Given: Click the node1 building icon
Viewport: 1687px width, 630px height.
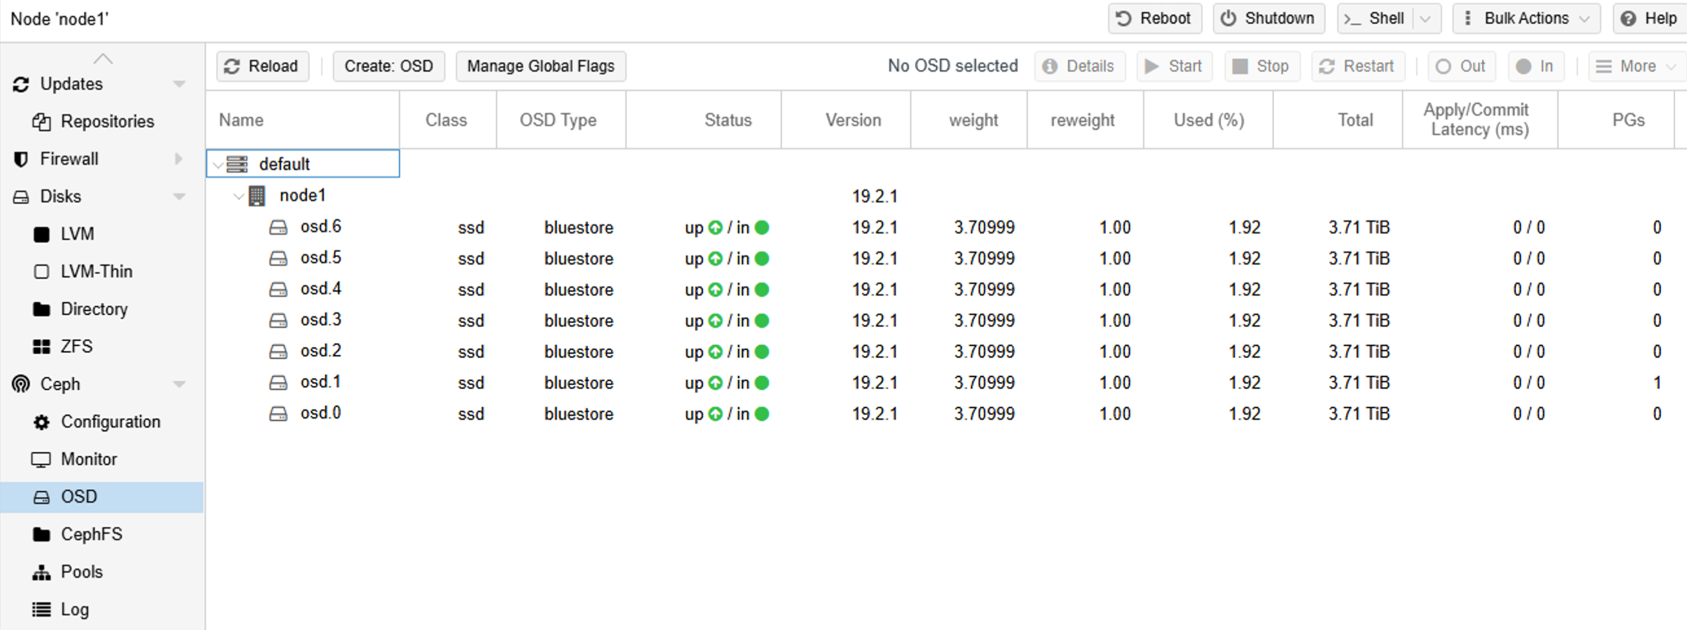Looking at the screenshot, I should pyautogui.click(x=257, y=195).
